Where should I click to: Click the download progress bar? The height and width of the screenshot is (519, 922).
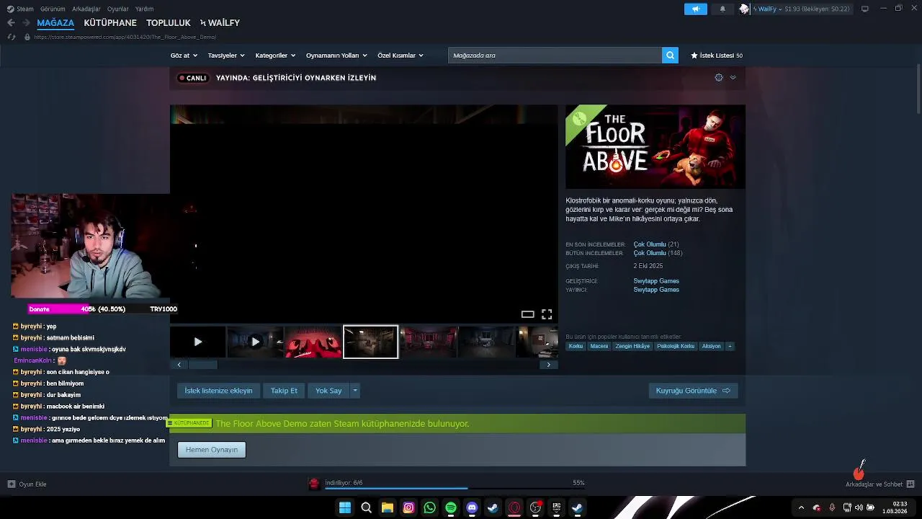tap(455, 489)
